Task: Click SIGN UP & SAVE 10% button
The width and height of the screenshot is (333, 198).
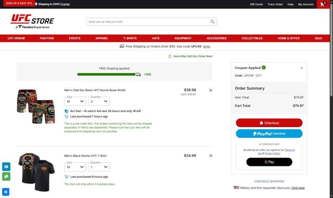Action: coord(19,3)
